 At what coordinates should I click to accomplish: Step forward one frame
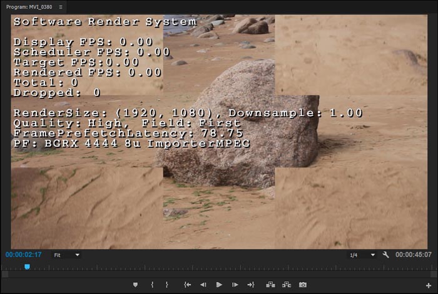pos(235,285)
